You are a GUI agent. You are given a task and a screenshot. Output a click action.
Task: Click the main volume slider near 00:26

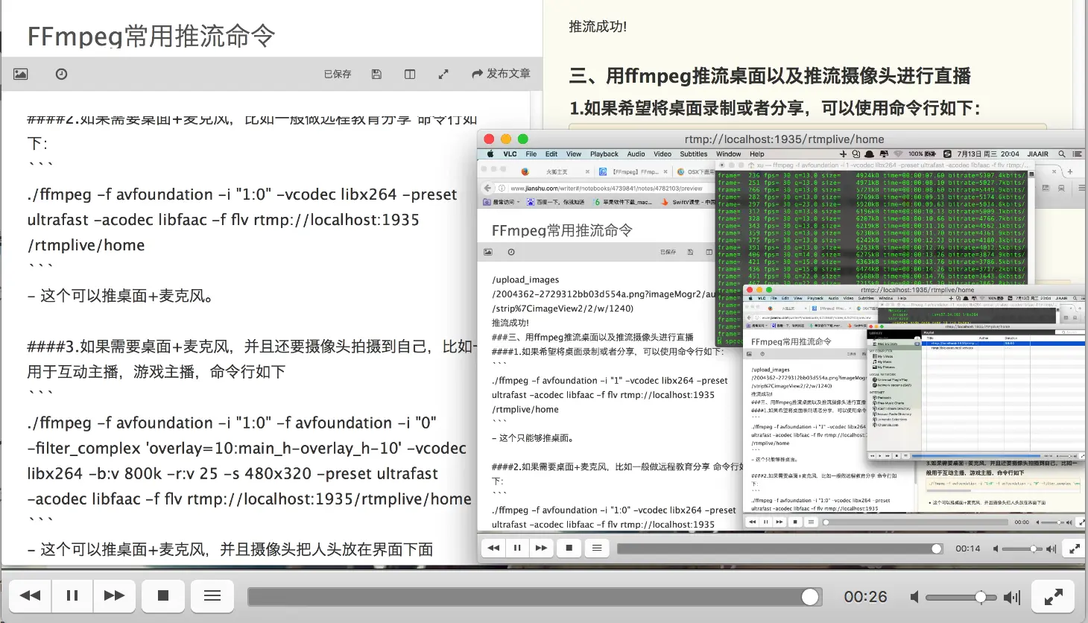point(961,597)
